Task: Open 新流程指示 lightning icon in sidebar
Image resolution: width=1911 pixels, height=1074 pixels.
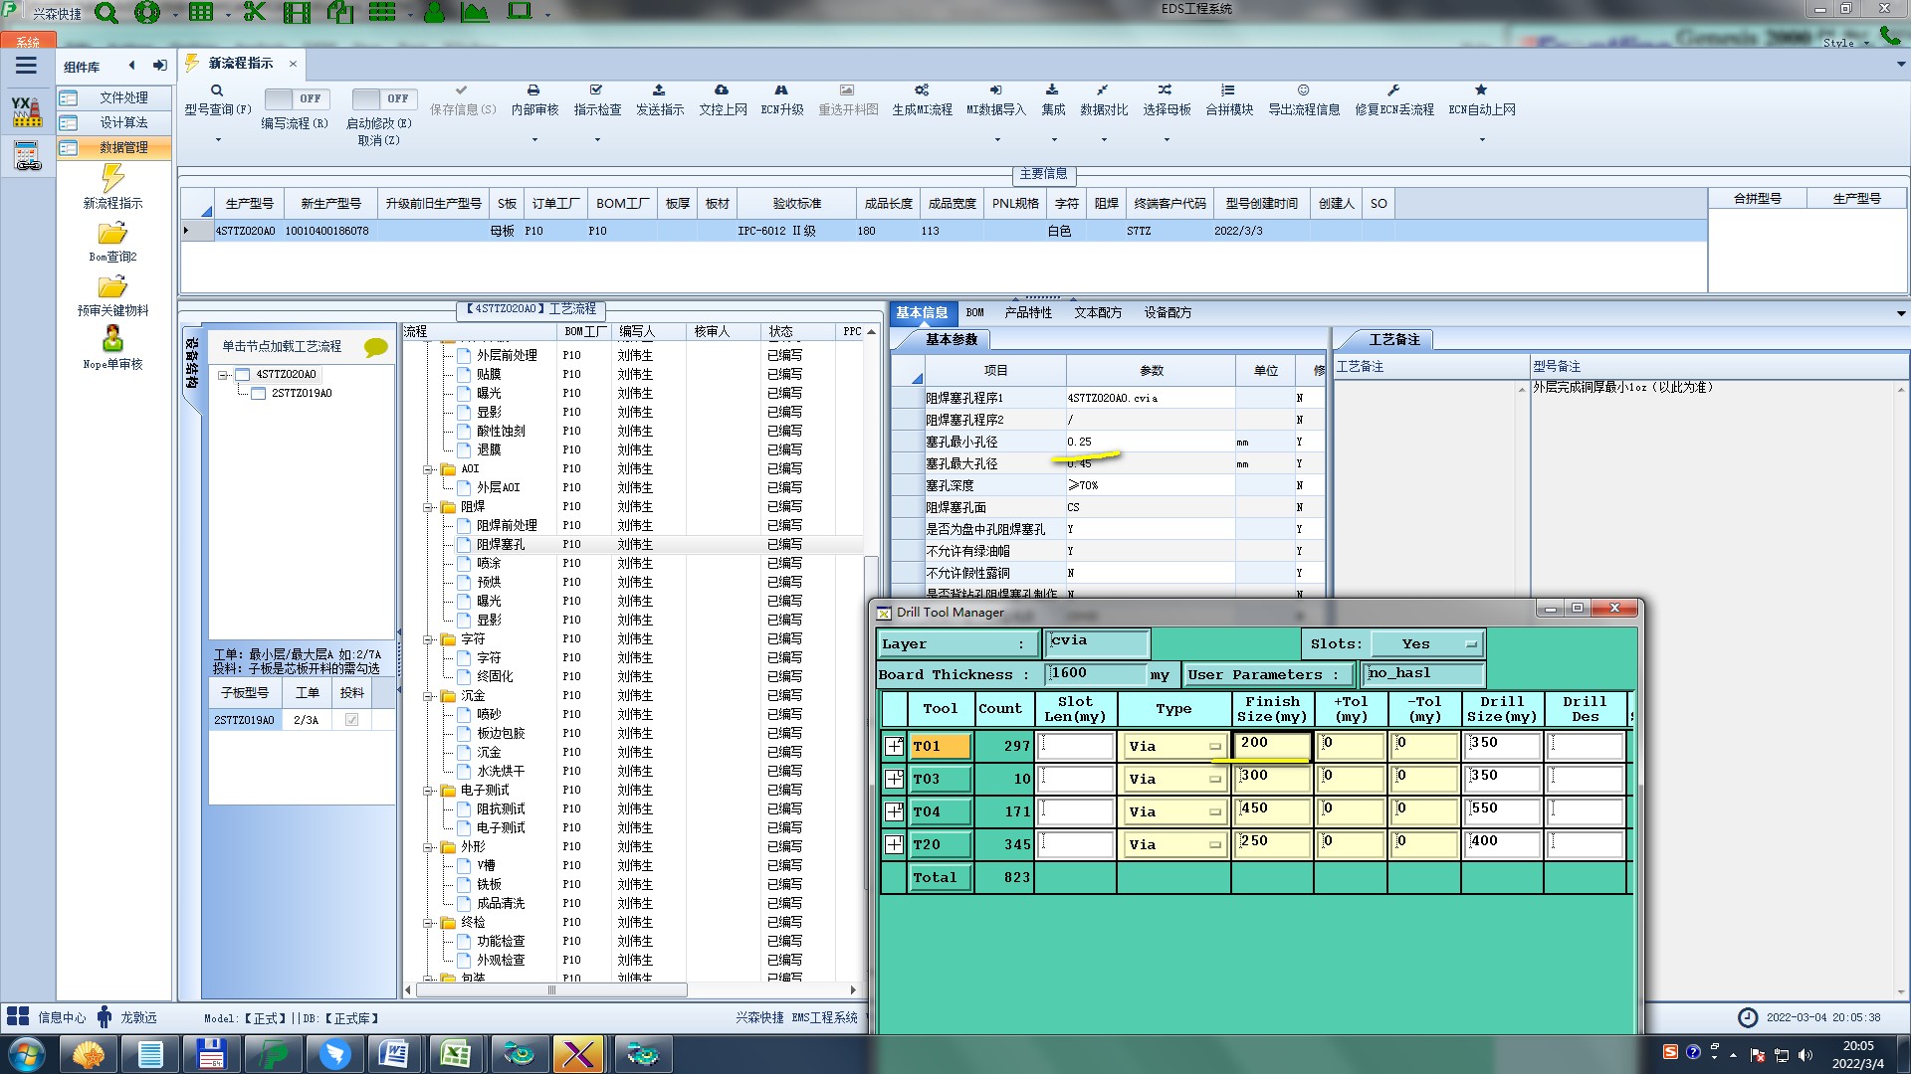Action: point(112,179)
